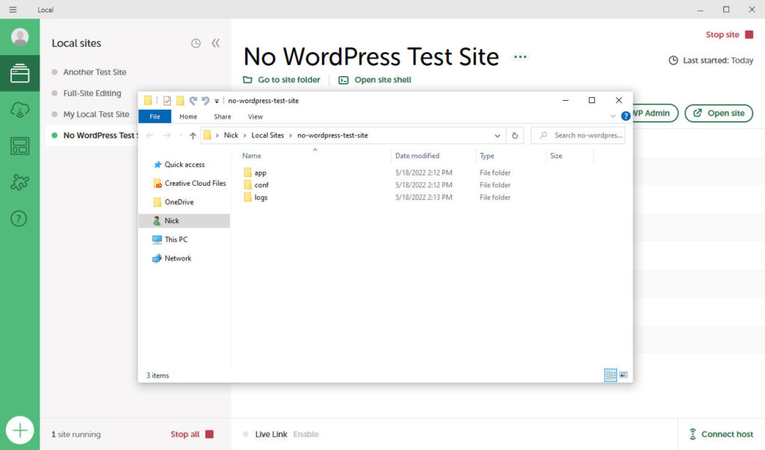The image size is (765, 450).
Task: Open recent locations dropdown arrow
Action: tap(181, 136)
